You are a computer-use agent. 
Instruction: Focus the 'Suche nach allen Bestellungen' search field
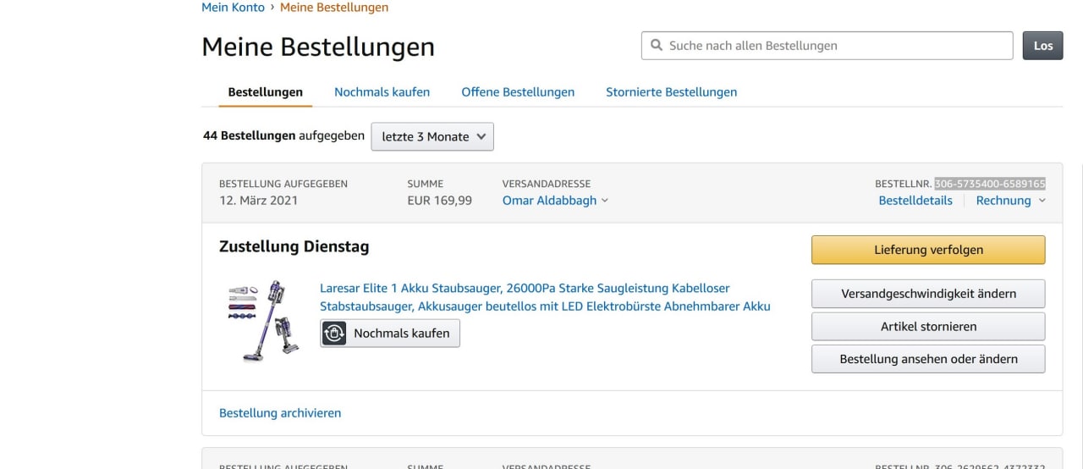click(x=838, y=46)
